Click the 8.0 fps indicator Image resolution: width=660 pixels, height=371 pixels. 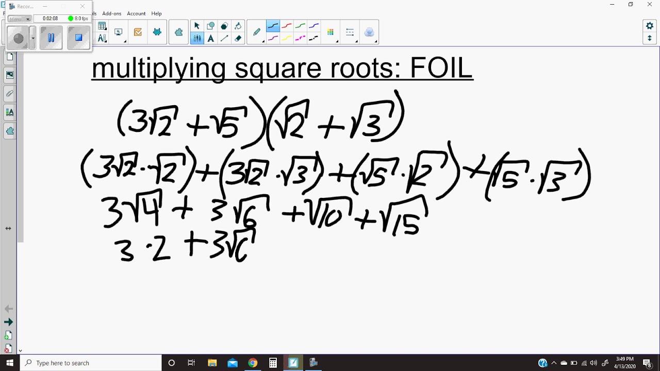(x=78, y=19)
